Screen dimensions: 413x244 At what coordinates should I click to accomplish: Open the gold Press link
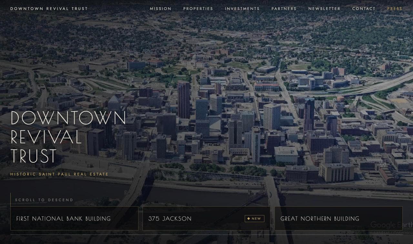tap(395, 9)
